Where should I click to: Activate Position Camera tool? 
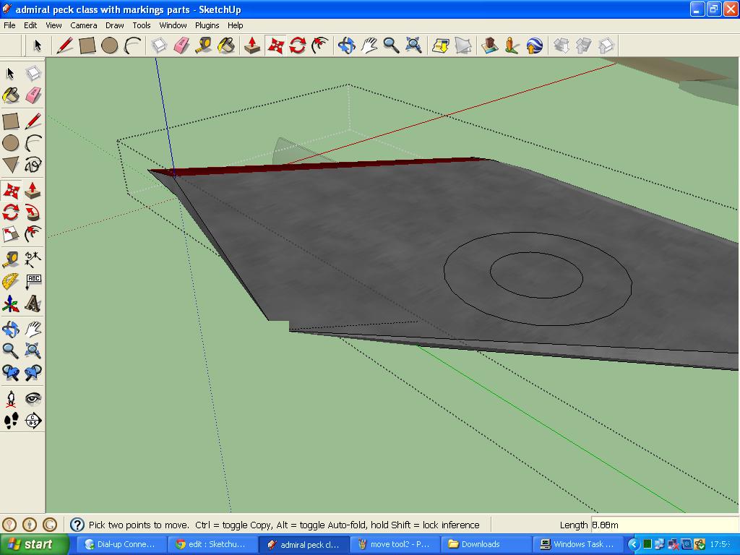(11, 399)
